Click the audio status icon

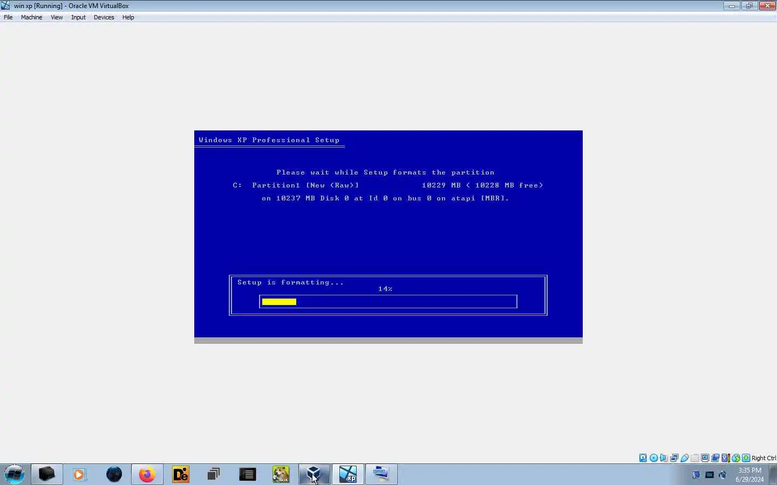664,458
